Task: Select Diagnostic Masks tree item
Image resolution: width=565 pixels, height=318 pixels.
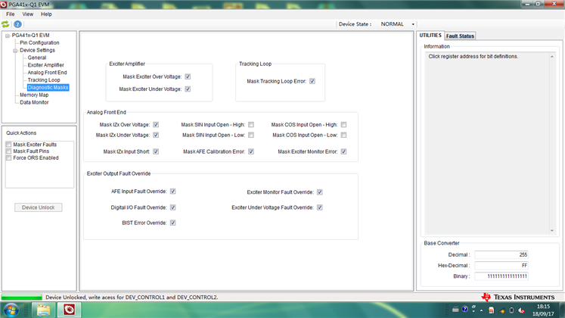Action: click(48, 88)
